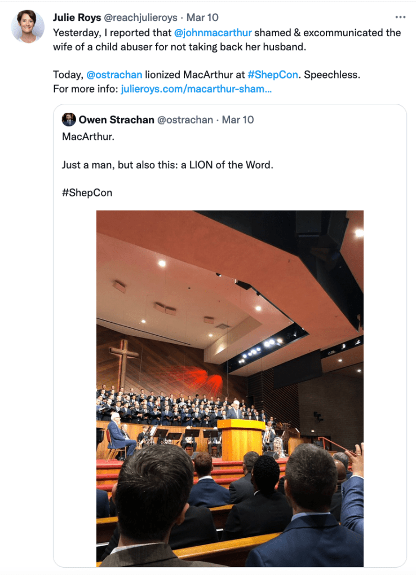Viewport: 416px width, 575px height.
Task: Click the 'For more info:' text
Action: pos(85,89)
